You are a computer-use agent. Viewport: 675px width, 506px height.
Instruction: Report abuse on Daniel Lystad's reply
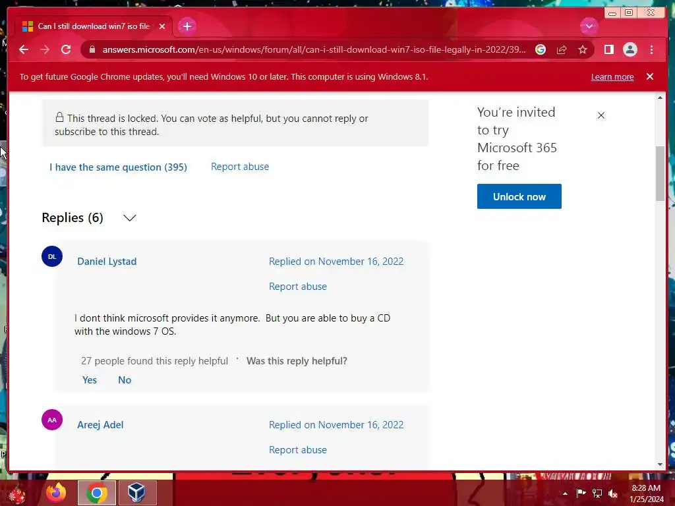coord(298,286)
